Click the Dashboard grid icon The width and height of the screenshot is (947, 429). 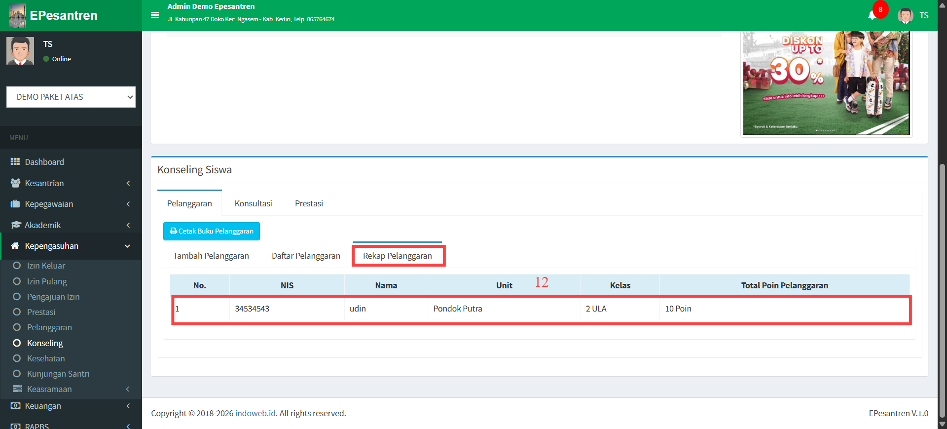pyautogui.click(x=15, y=162)
